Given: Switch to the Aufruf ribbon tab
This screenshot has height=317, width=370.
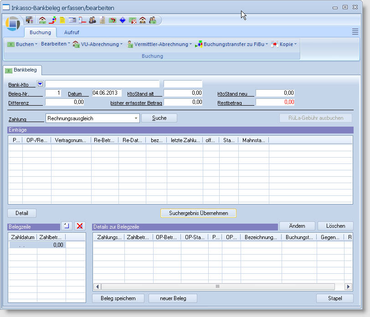Looking at the screenshot, I should pyautogui.click(x=72, y=32).
